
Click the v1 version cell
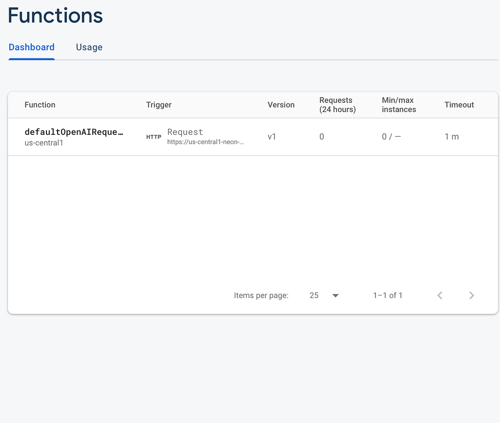[271, 137]
